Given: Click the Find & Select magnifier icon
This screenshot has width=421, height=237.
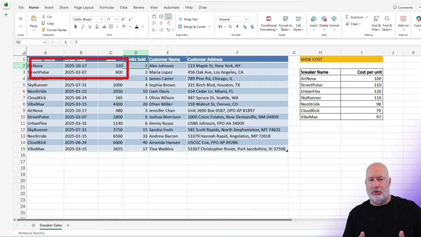Looking at the screenshot, I should click(x=387, y=19).
